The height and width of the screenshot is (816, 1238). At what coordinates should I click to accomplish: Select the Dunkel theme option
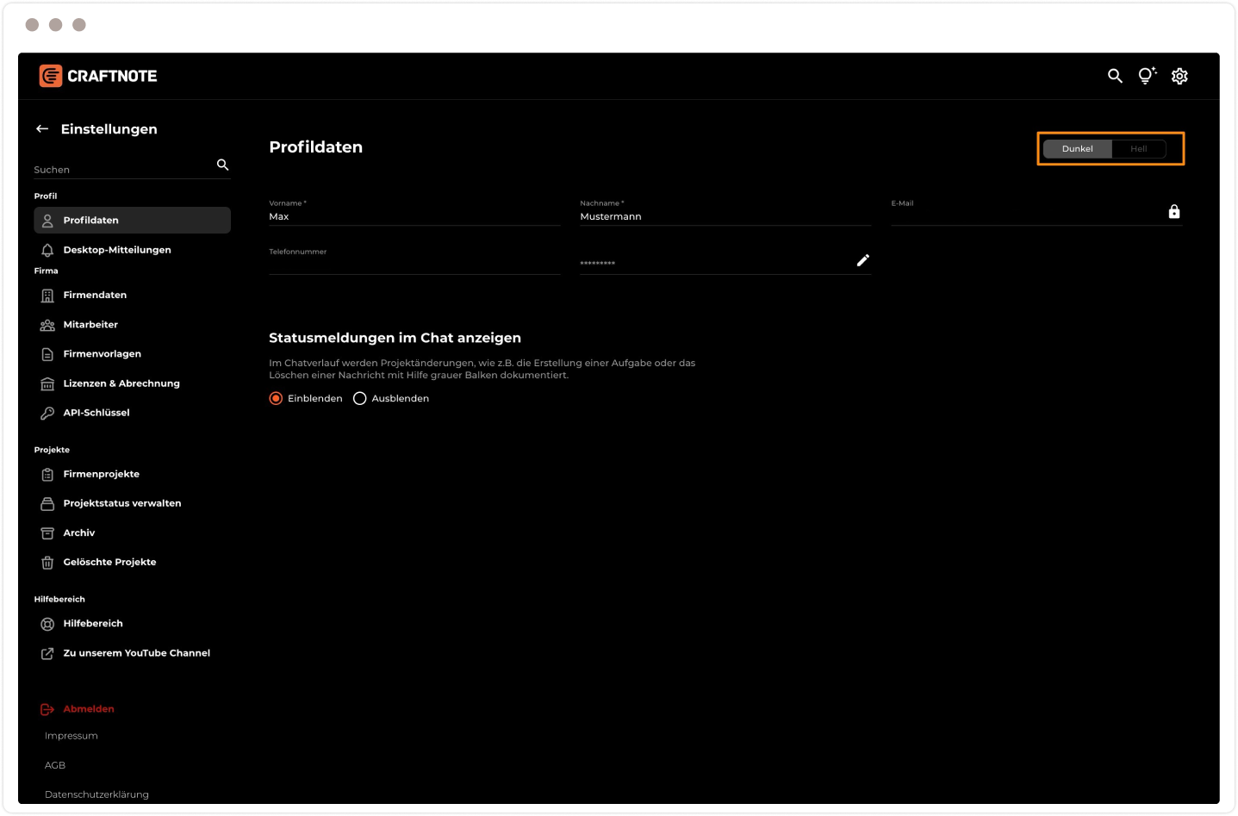click(x=1077, y=149)
